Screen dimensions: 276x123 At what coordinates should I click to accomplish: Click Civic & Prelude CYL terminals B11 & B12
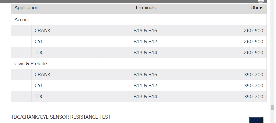point(145,86)
